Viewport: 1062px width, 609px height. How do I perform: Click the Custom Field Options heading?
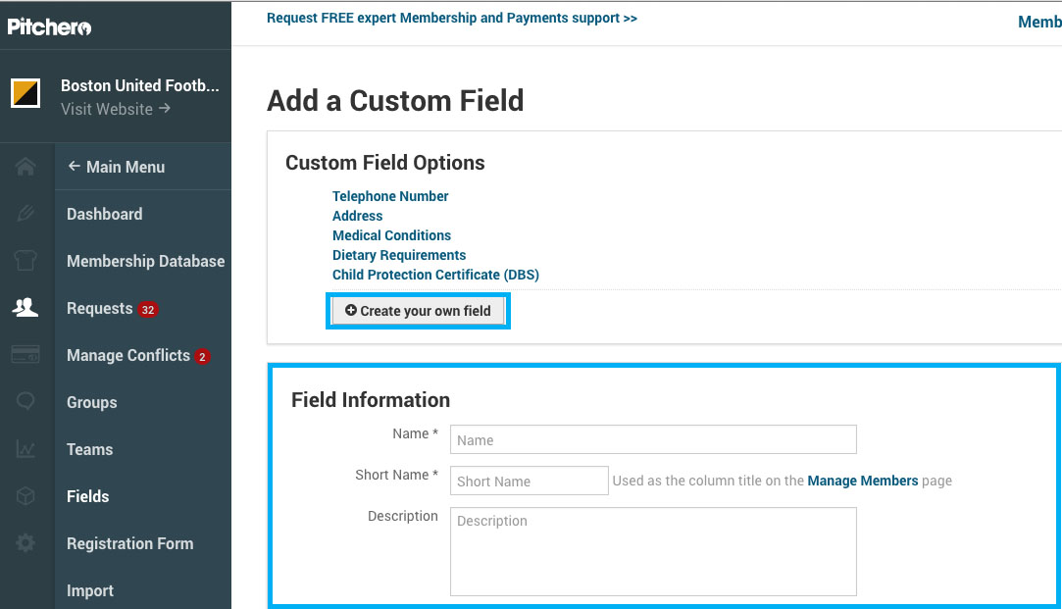(x=384, y=163)
